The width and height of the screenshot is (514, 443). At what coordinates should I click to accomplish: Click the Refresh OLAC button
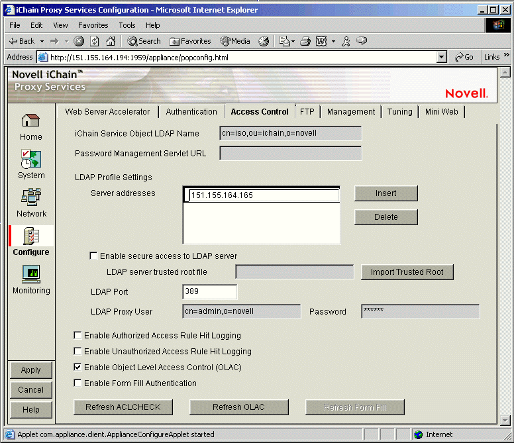click(x=239, y=407)
